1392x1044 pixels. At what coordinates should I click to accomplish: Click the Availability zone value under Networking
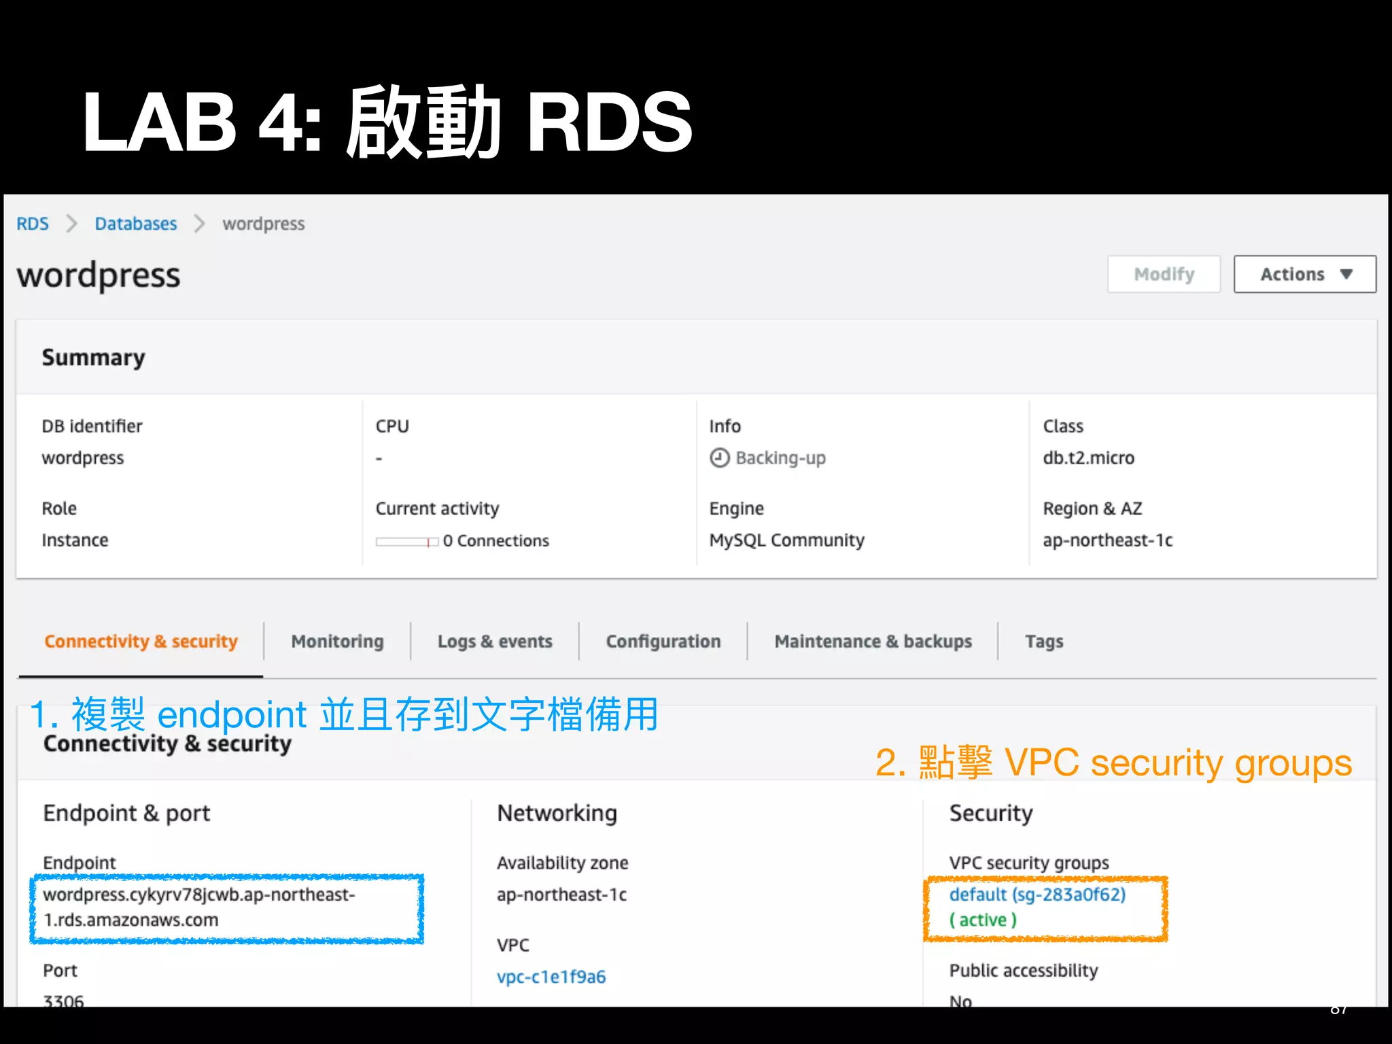561,894
